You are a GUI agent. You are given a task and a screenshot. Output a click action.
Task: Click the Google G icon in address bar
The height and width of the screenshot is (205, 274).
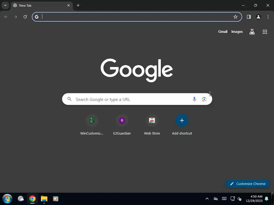36,17
